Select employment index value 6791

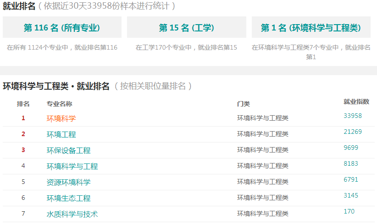[x=351, y=179]
